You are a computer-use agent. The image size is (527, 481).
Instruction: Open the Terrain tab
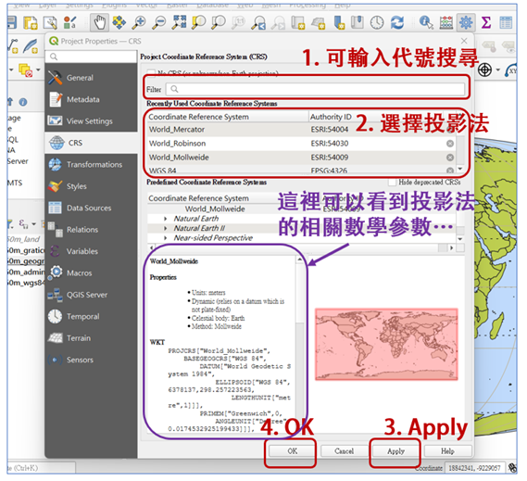tap(91, 338)
